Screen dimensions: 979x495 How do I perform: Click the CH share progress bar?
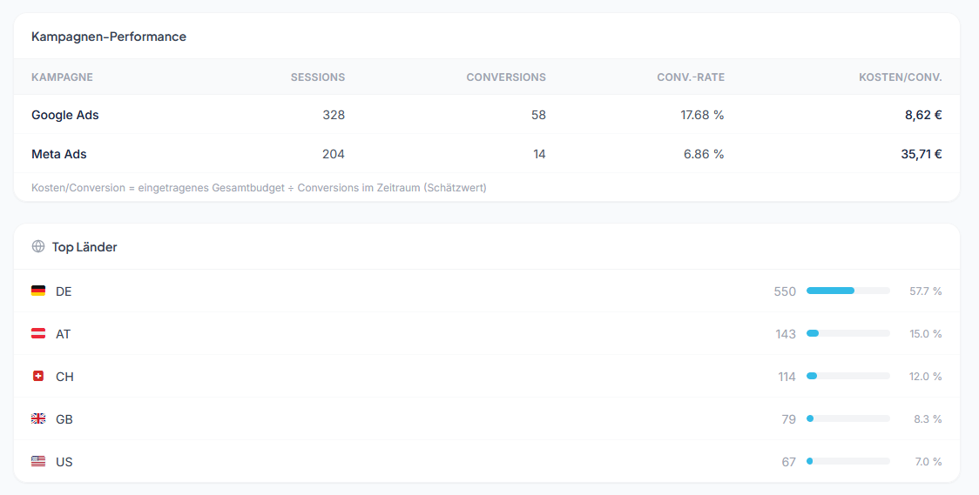point(847,376)
